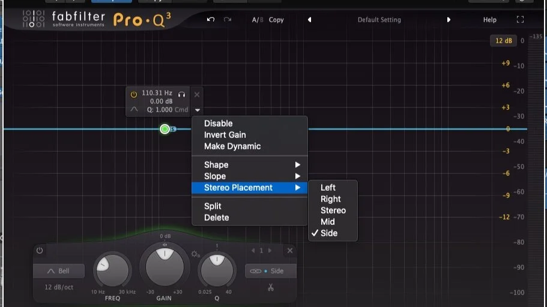The height and width of the screenshot is (307, 547).
Task: Expand the Slope submenu
Action: coord(249,176)
